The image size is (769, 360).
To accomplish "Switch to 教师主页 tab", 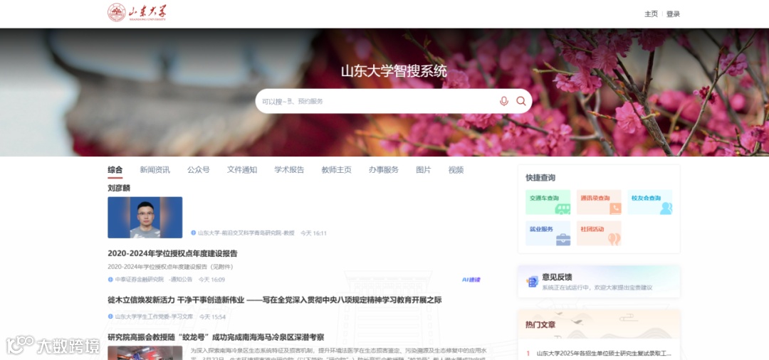I will (336, 170).
